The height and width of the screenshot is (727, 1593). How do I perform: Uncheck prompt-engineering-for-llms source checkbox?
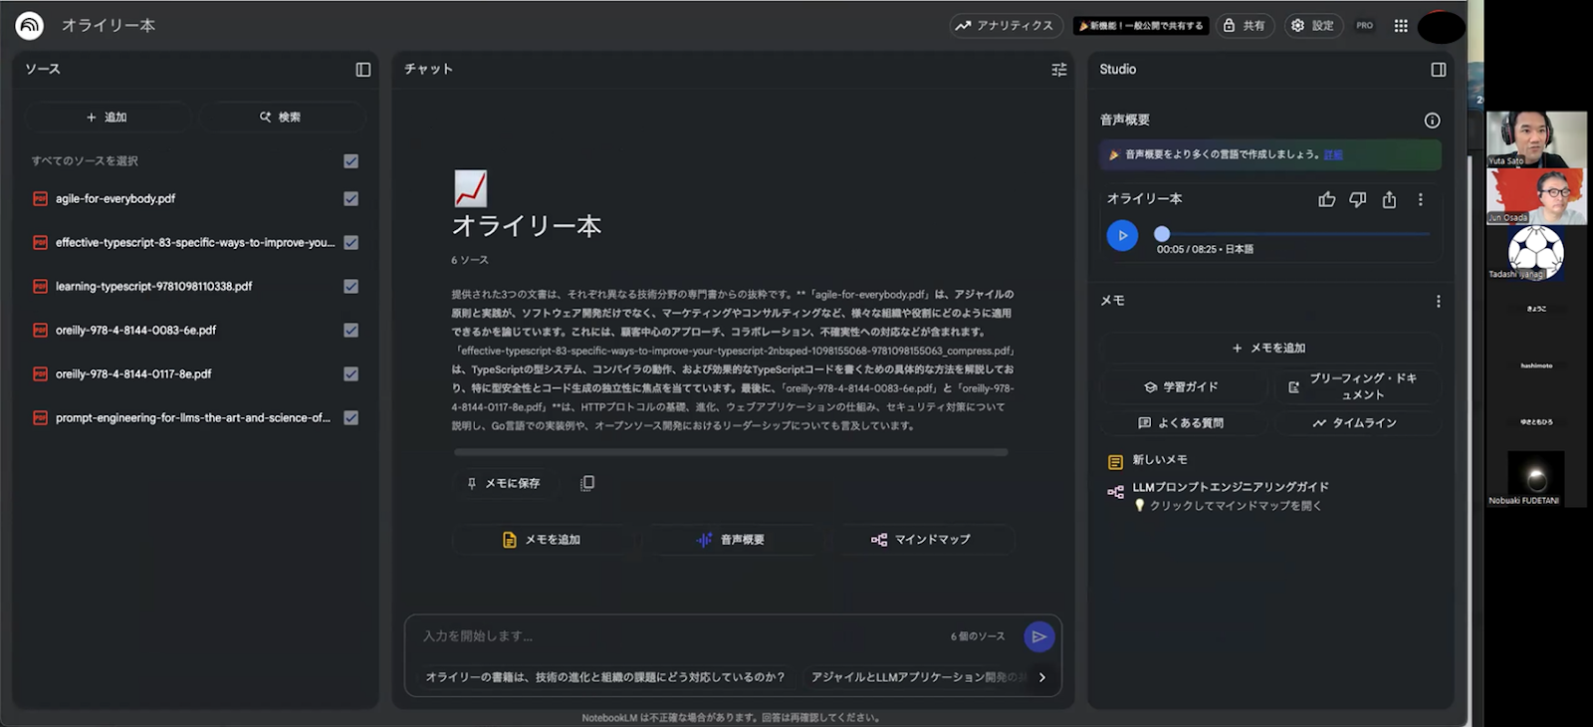click(351, 418)
